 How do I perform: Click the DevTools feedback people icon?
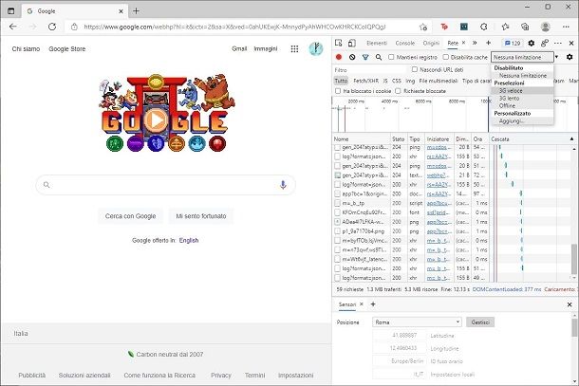pyautogui.click(x=544, y=44)
